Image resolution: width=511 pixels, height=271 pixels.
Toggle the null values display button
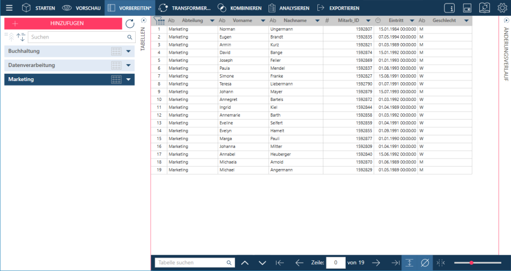pos(425,262)
